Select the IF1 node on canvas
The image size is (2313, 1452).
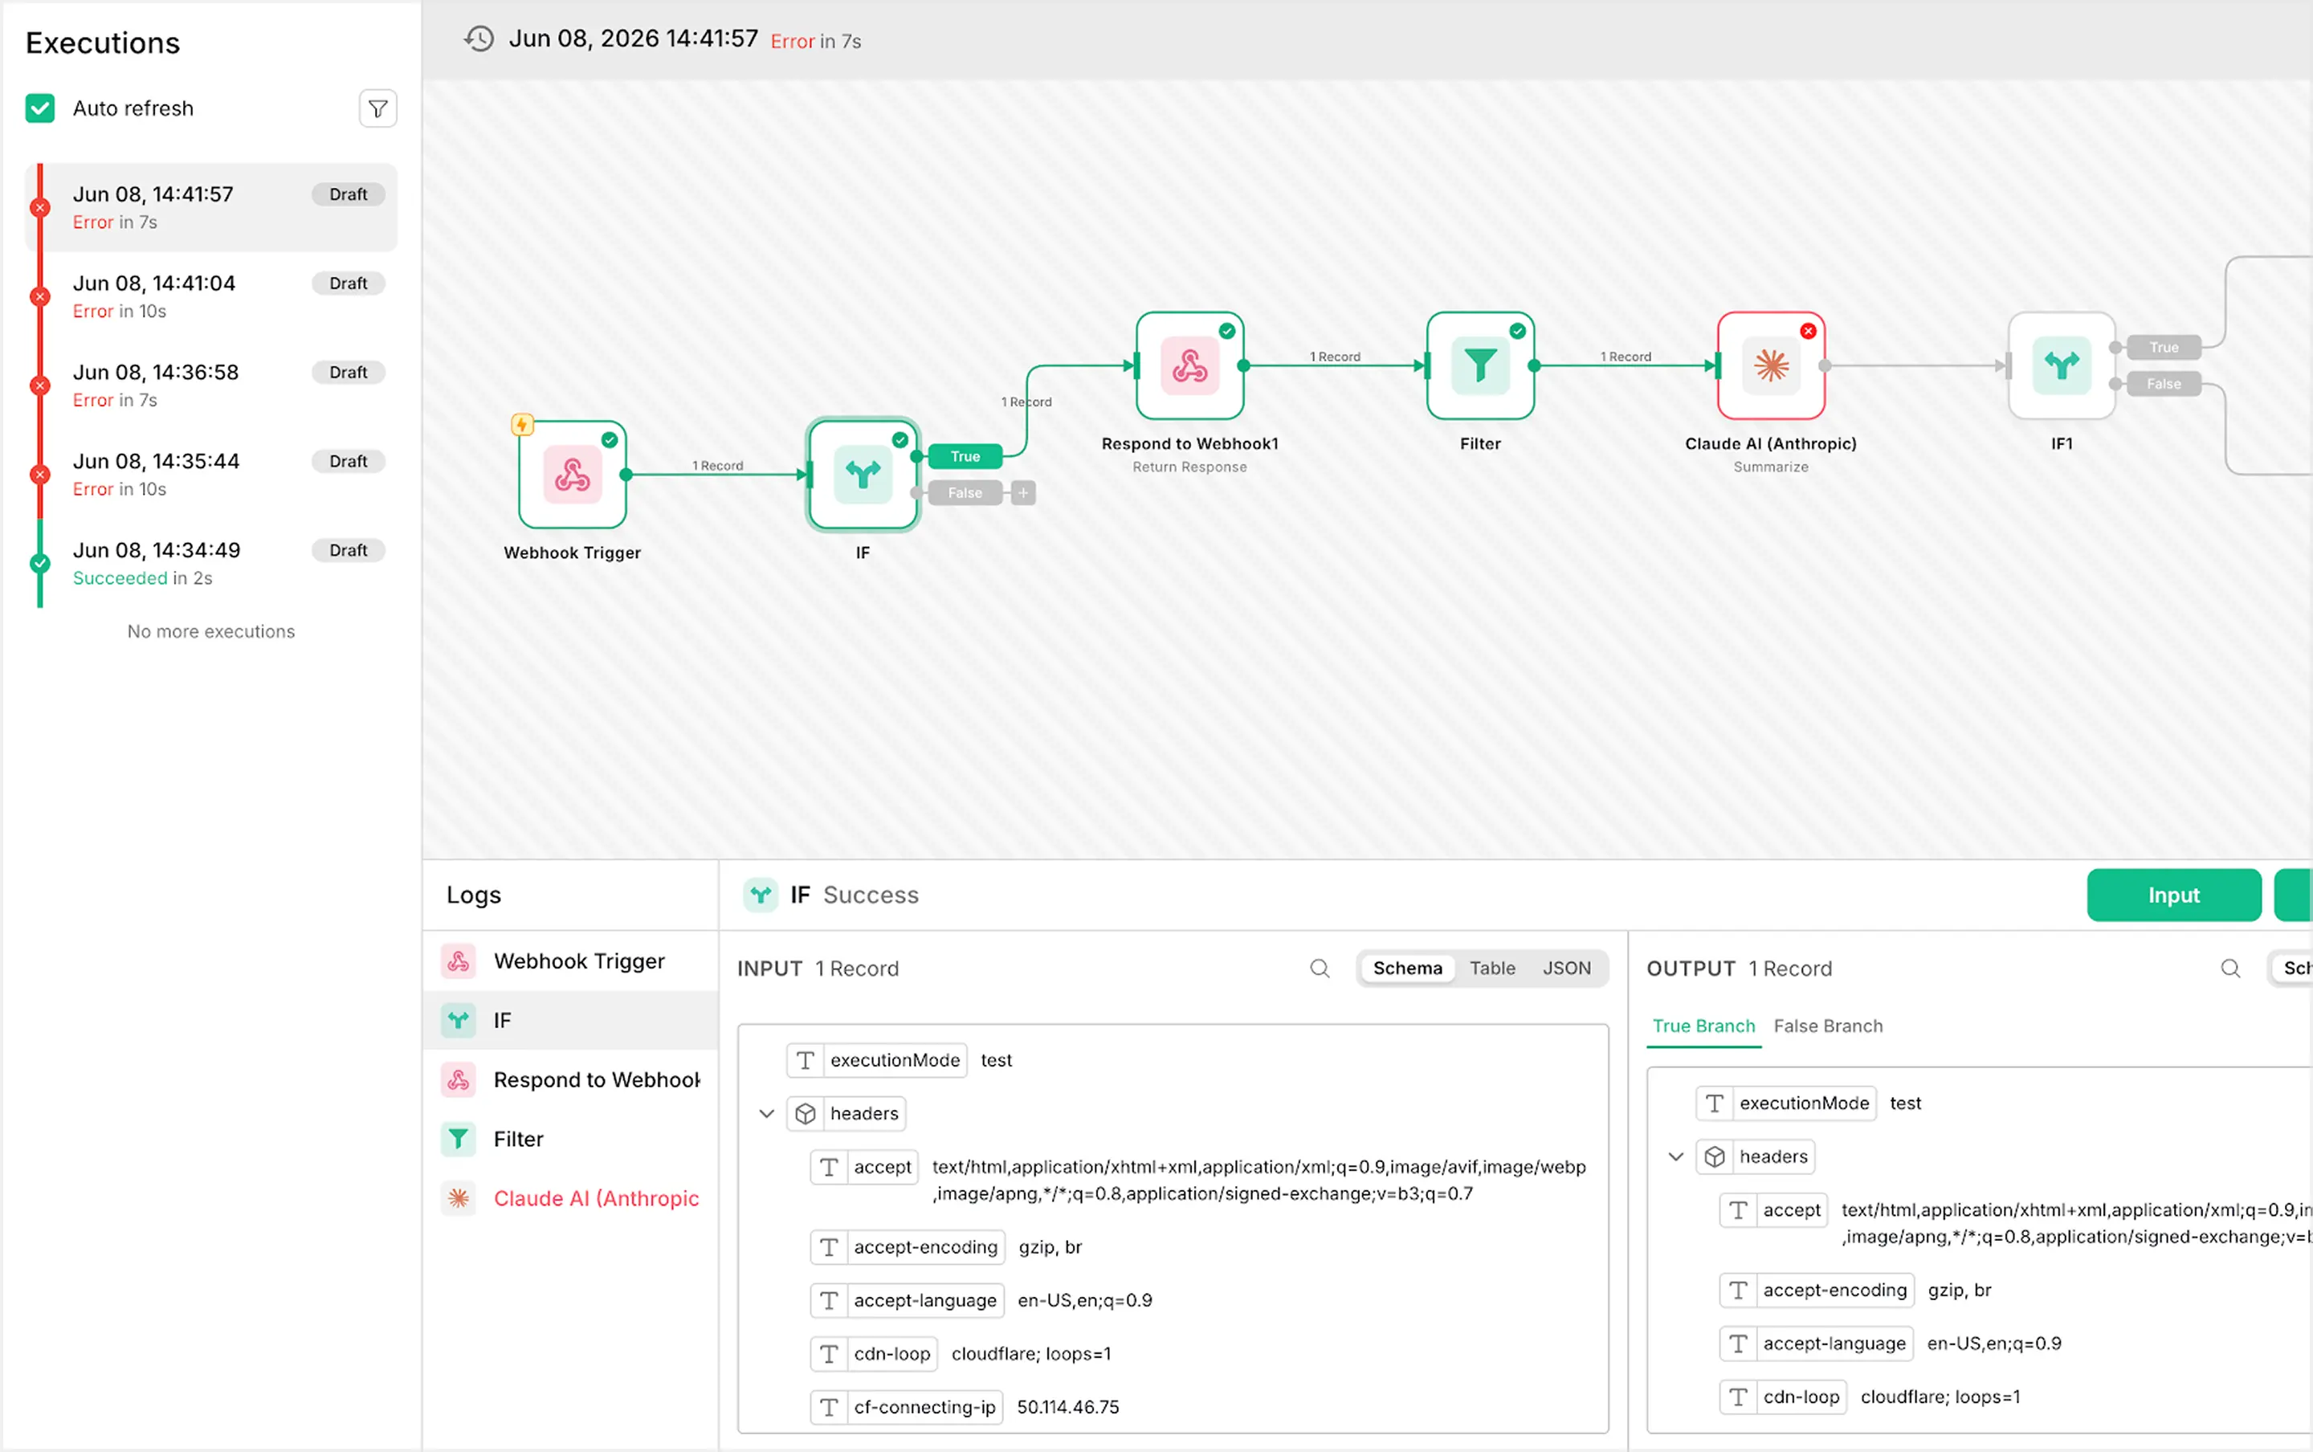tap(2062, 366)
